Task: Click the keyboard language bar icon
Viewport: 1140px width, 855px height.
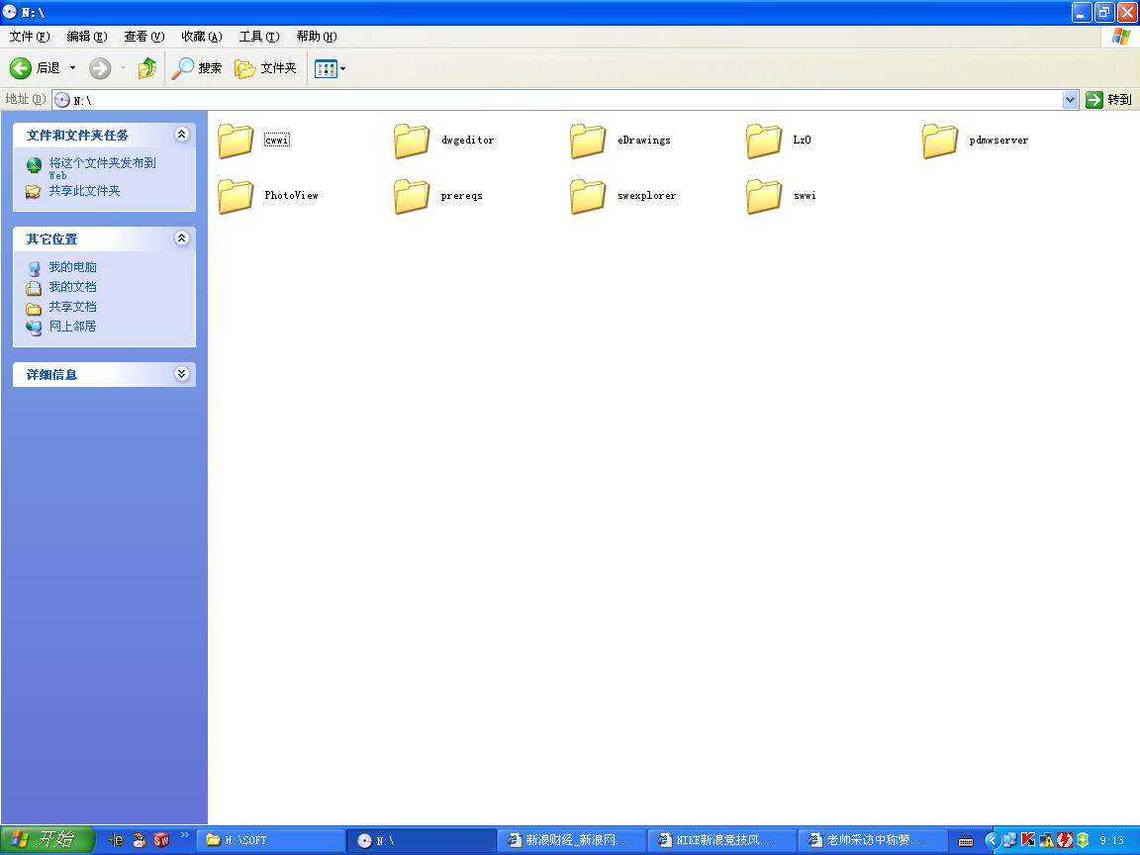Action: tap(966, 841)
